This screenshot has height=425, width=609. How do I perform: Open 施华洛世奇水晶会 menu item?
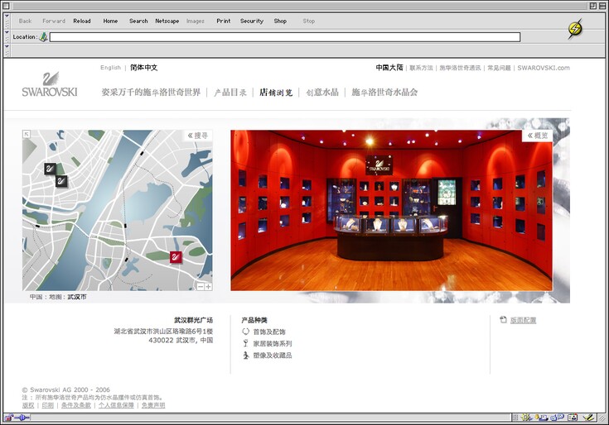point(384,93)
